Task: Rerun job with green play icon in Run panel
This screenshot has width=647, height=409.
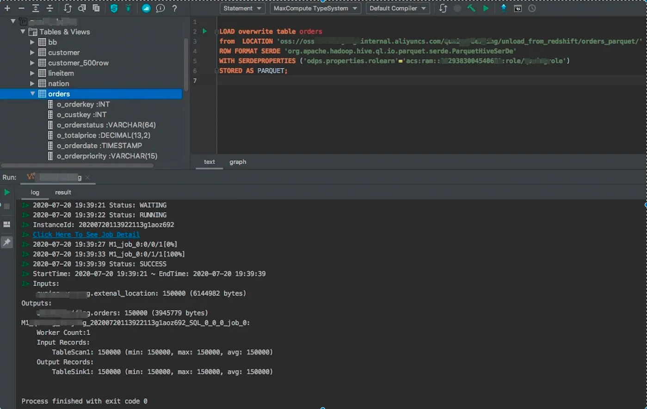Action: 7,192
